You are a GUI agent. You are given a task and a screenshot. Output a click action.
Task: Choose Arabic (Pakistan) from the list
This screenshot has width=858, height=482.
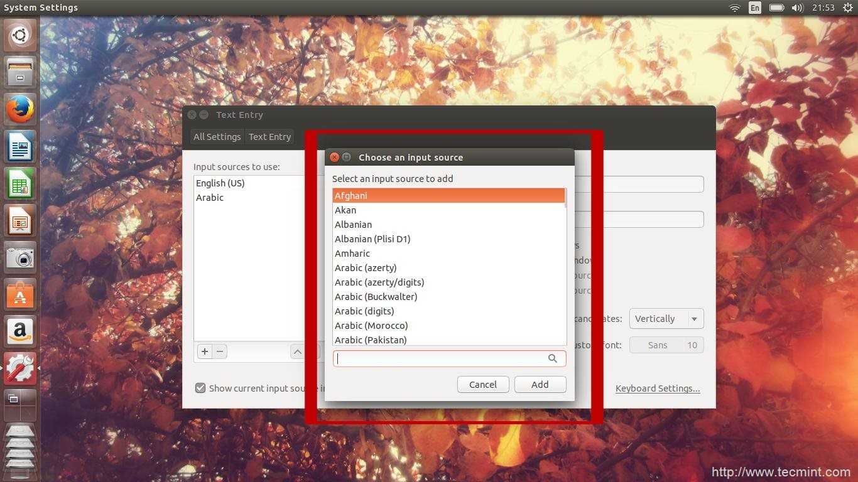[x=448, y=340]
